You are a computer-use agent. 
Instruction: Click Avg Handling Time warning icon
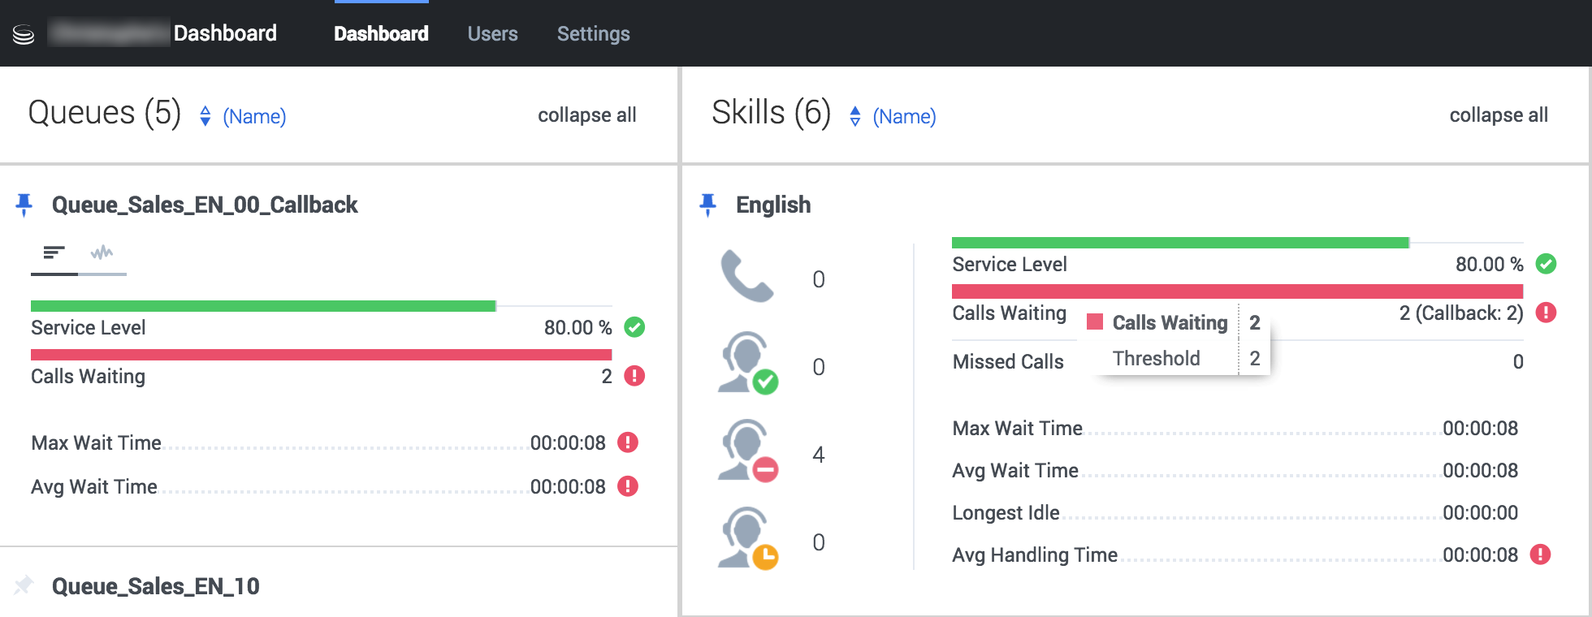(x=1540, y=554)
